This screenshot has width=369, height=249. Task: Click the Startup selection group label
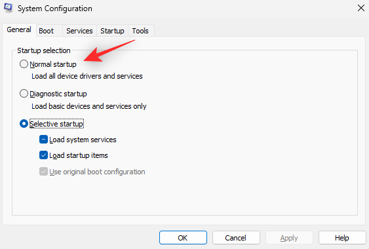click(44, 50)
